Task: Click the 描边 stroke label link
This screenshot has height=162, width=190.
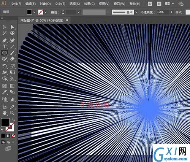Action: tap(55, 12)
